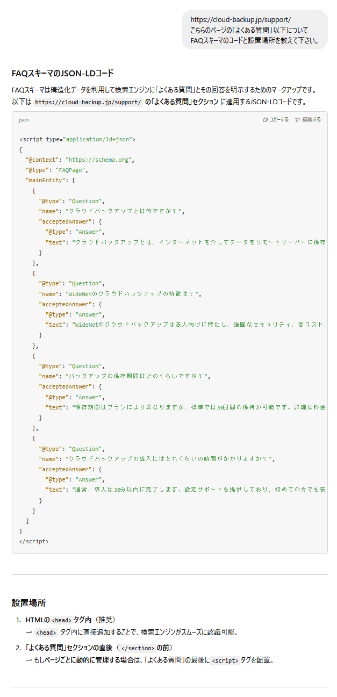337x697 pixels.
Task: Click the 編集する label text
Action: pos(311,119)
